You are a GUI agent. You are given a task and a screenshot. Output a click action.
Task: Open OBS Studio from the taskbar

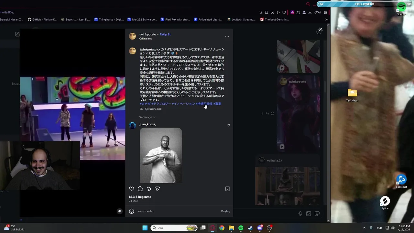point(269,228)
